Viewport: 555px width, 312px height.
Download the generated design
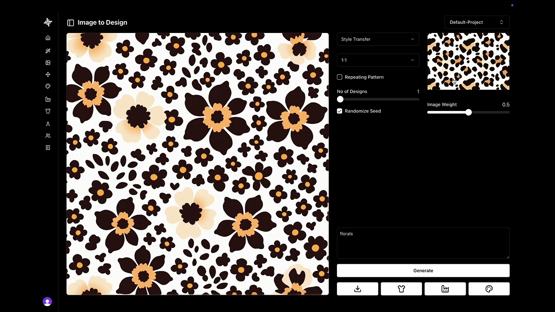pos(358,289)
